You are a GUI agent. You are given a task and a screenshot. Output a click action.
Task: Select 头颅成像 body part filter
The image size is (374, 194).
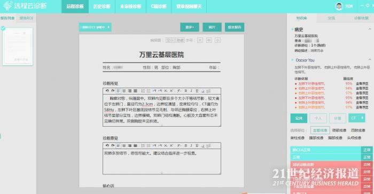tap(354, 138)
